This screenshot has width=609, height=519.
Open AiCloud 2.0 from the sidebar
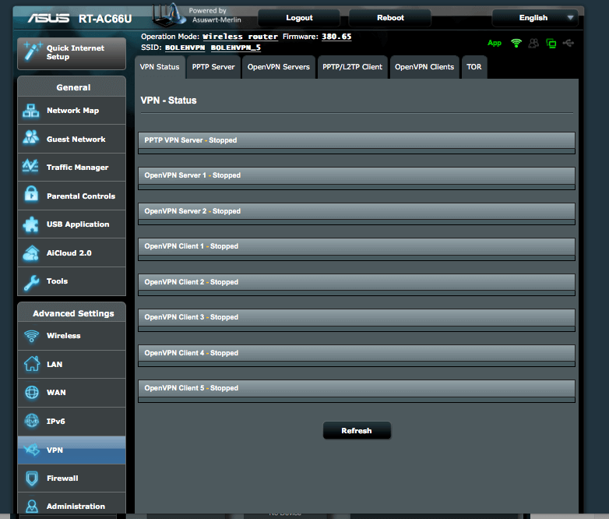tap(72, 252)
